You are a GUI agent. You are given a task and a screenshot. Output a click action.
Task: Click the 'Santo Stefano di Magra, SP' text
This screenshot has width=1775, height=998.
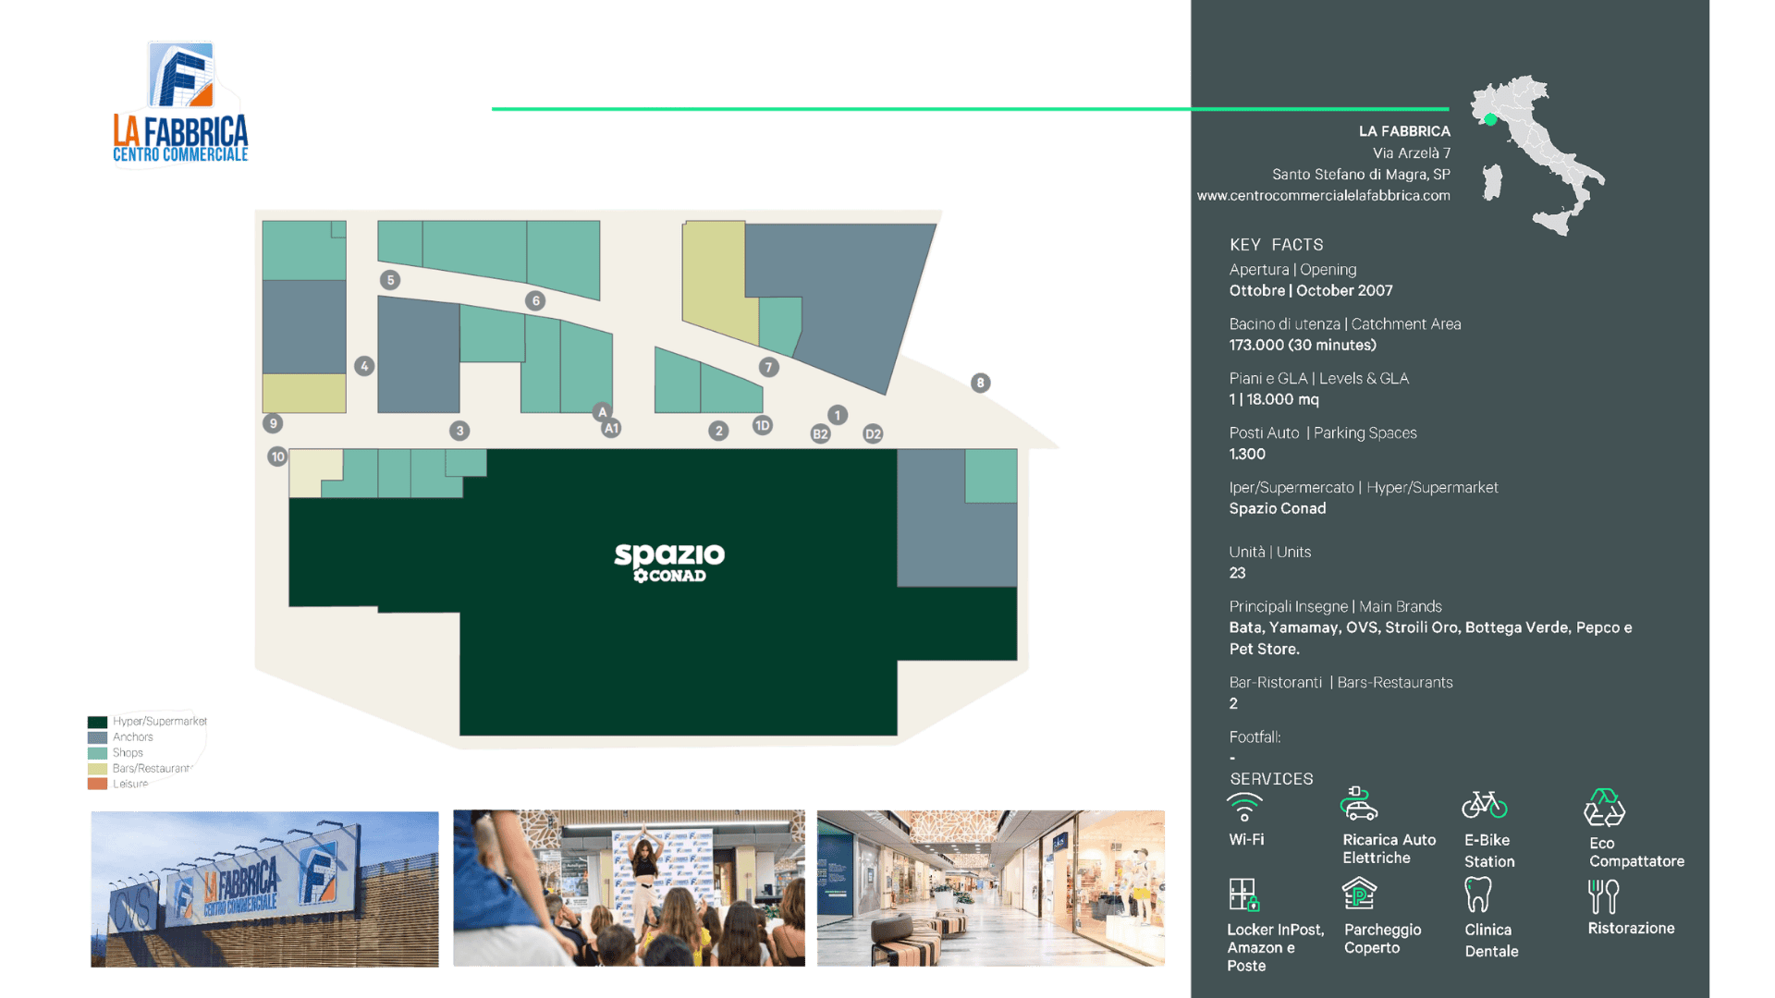point(1361,175)
